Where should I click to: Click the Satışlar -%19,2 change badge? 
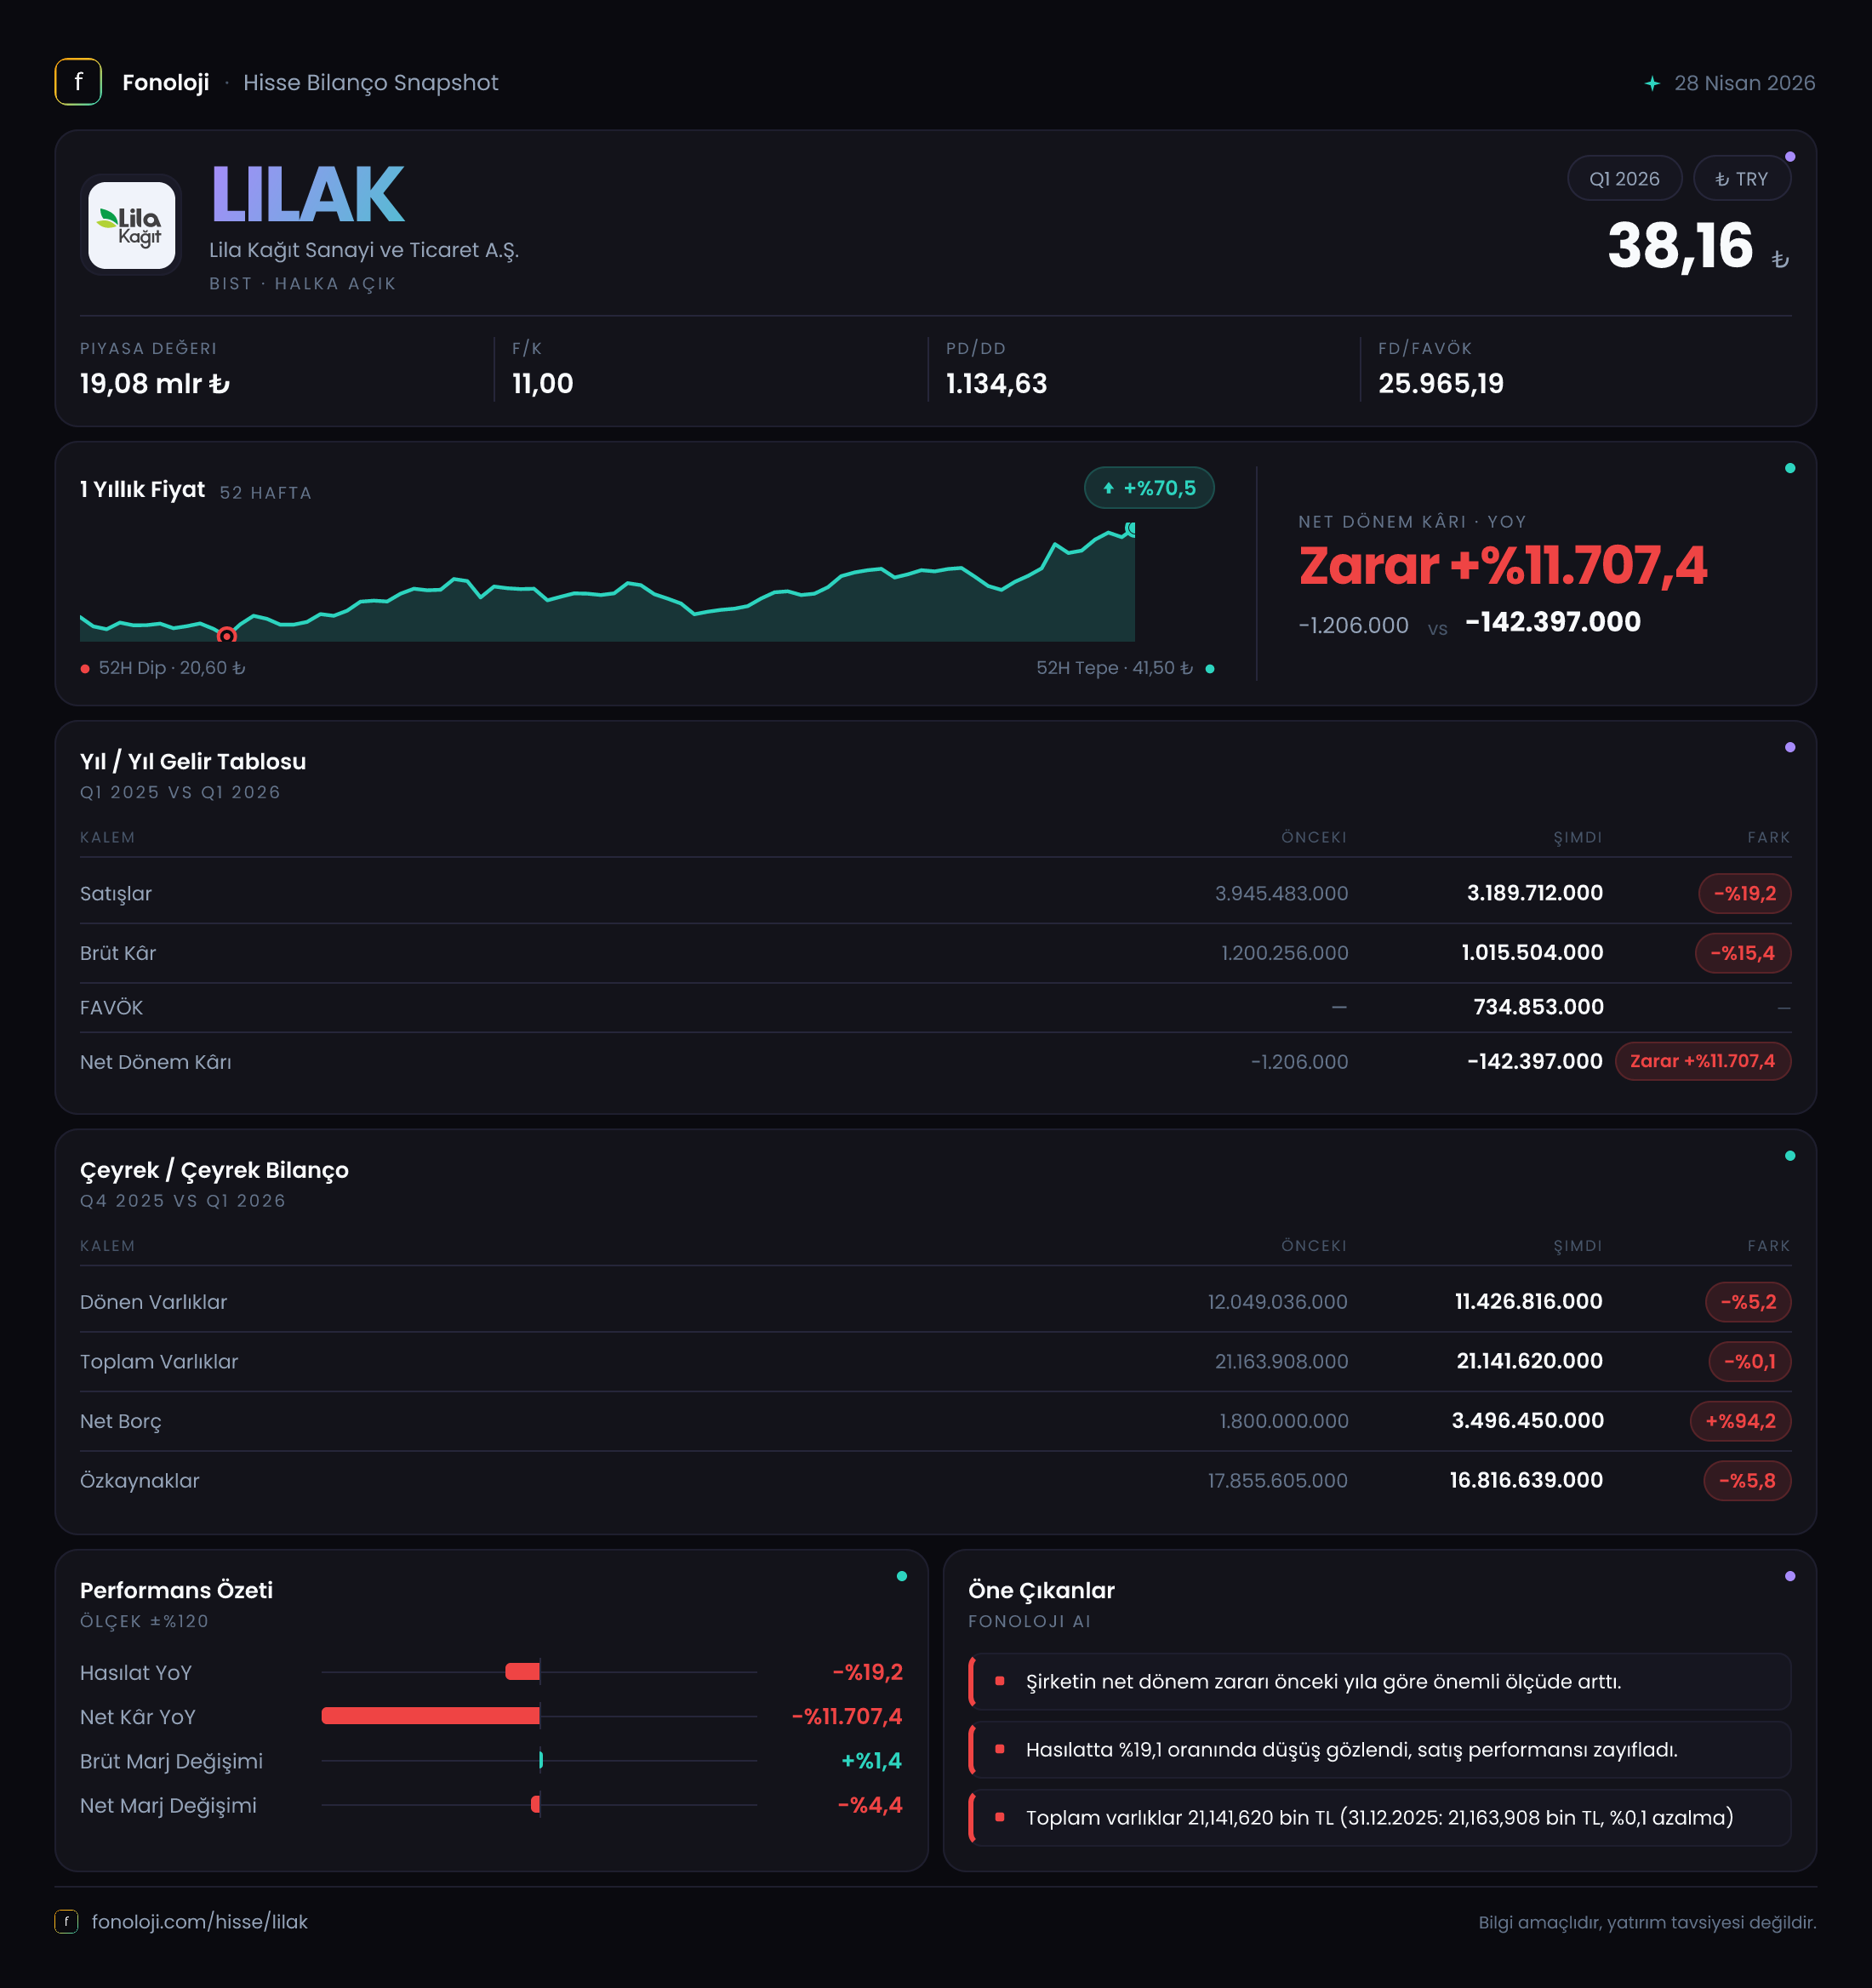[1745, 893]
